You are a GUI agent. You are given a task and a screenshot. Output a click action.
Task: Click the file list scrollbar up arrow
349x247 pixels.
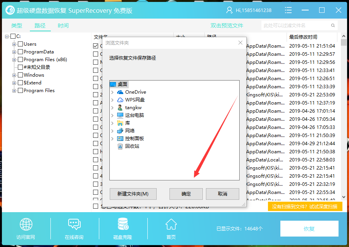344,36
